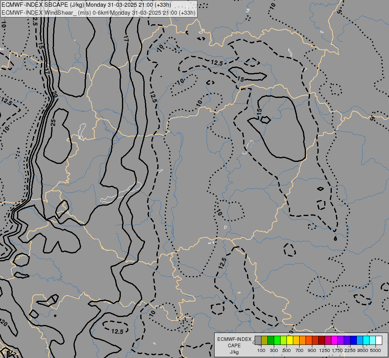The height and width of the screenshot is (358, 389).
Task: Select the dark red legend swatch
Action: (322, 340)
